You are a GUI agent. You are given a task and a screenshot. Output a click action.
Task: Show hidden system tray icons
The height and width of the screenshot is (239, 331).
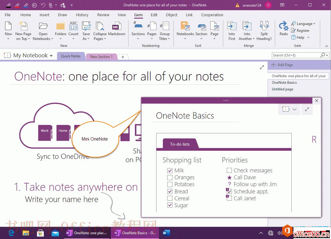pyautogui.click(x=261, y=233)
